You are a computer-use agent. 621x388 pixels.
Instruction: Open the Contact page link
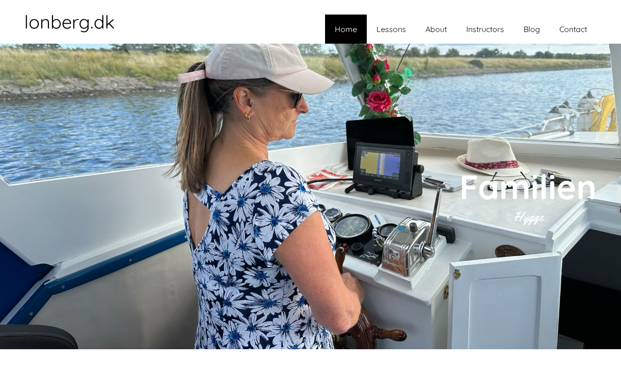pos(573,29)
